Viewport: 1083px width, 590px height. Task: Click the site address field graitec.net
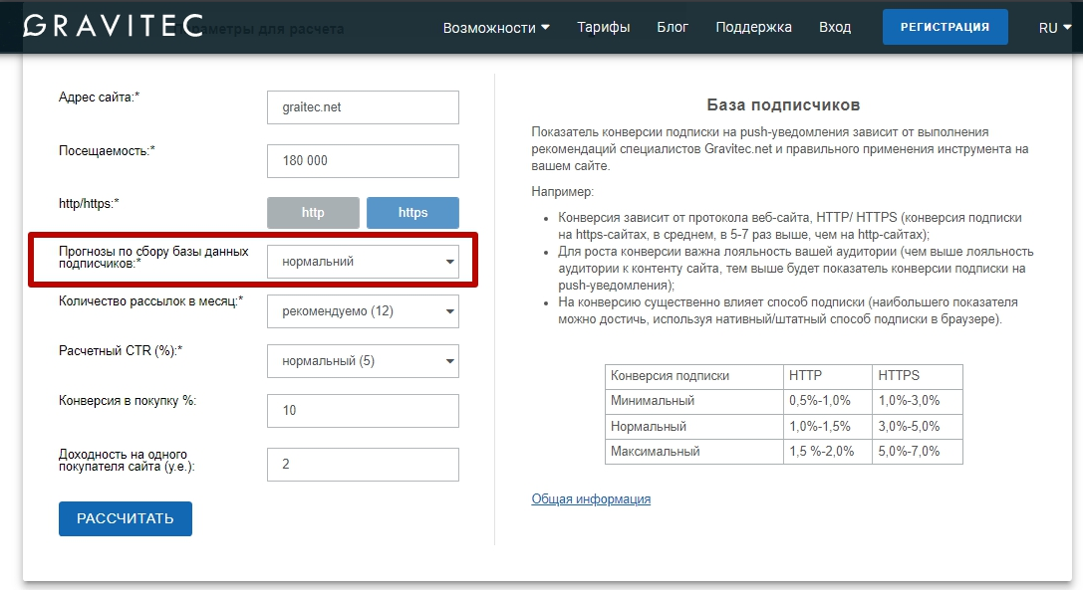click(363, 107)
